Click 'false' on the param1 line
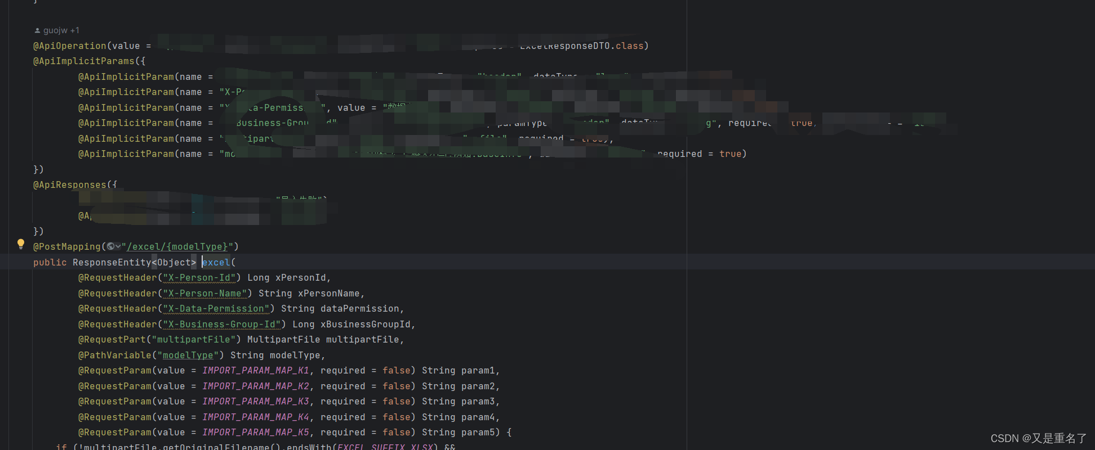Image resolution: width=1095 pixels, height=450 pixels. coord(397,371)
